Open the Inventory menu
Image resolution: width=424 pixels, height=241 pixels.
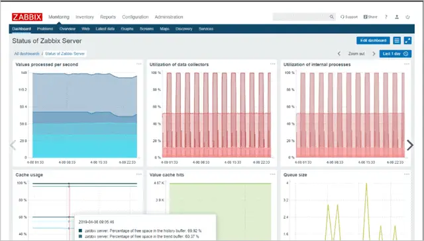click(x=85, y=17)
